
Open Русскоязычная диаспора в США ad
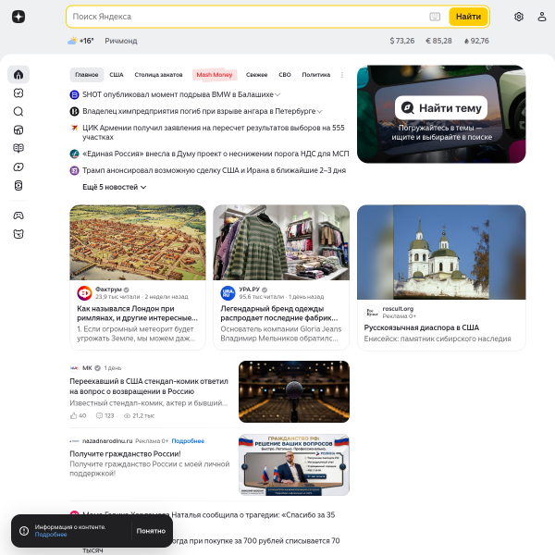click(421, 327)
